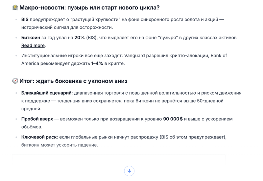Open the Read more link
Viewport: 263px width, 181px height.
[33, 45]
